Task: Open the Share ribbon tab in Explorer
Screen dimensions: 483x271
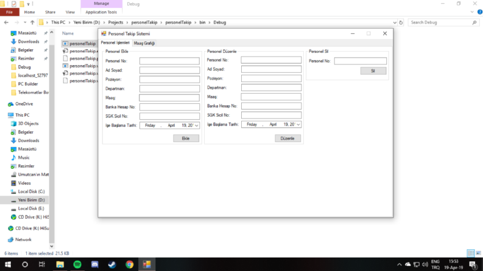Action: pos(50,12)
